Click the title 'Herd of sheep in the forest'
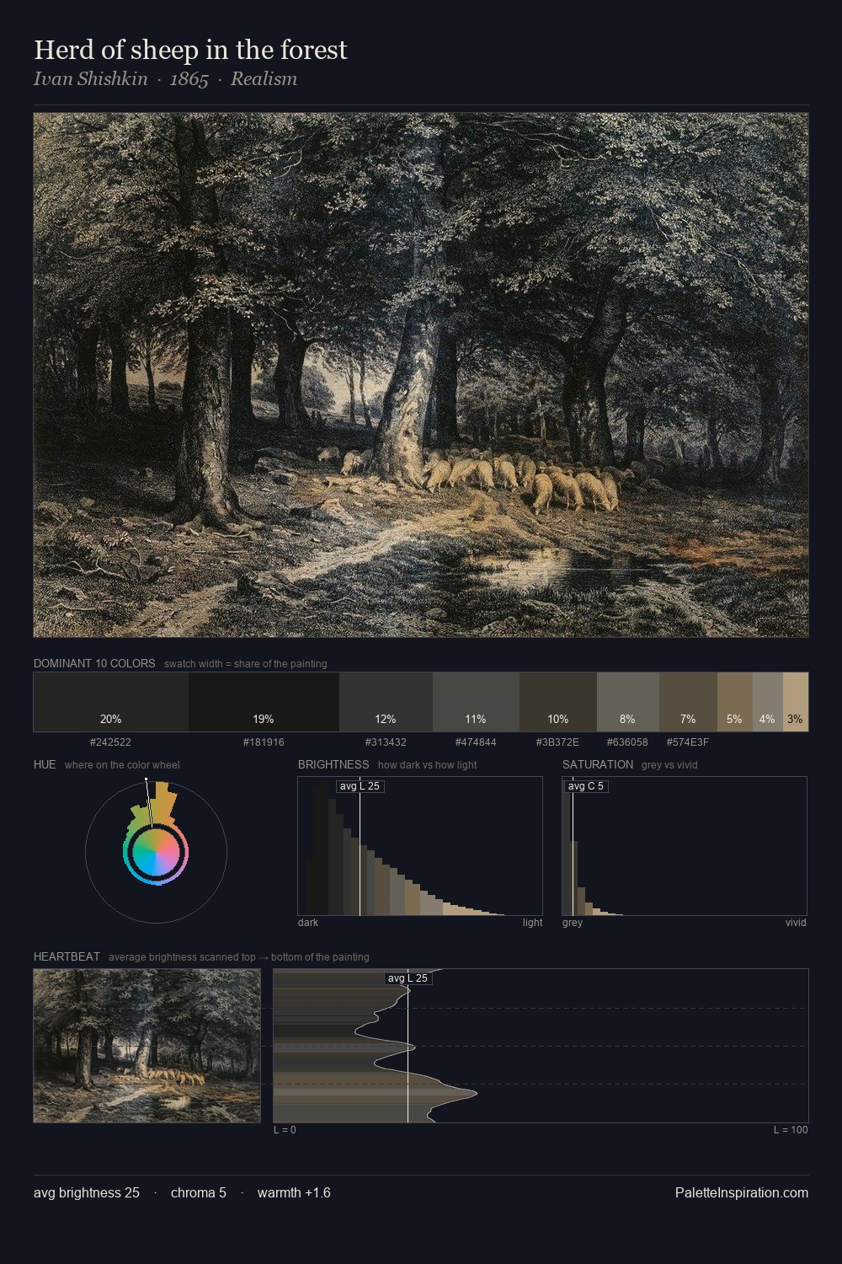This screenshot has width=842, height=1264. (190, 50)
